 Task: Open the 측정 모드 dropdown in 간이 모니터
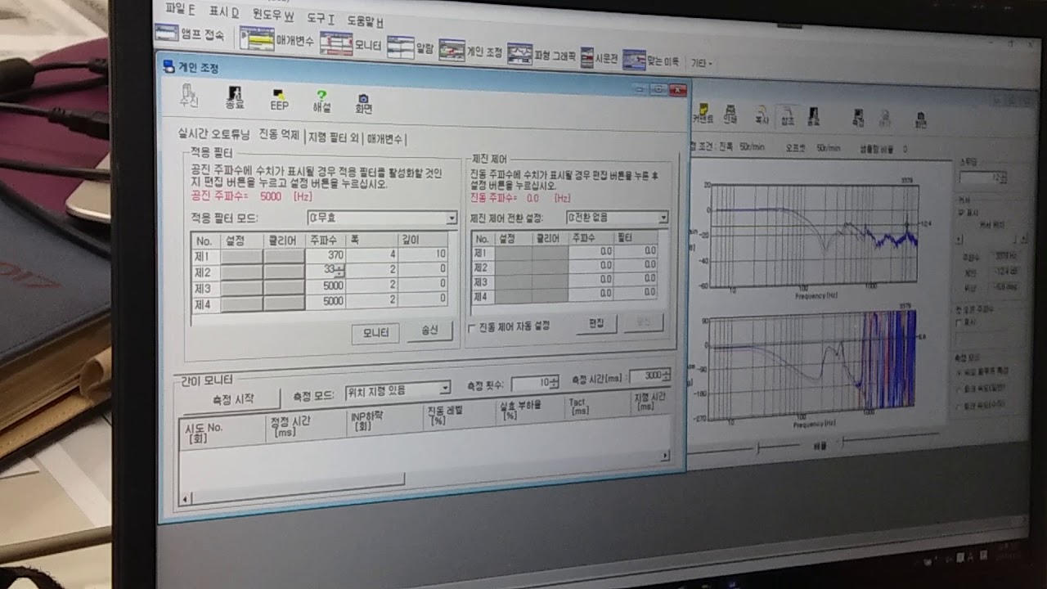pos(445,388)
